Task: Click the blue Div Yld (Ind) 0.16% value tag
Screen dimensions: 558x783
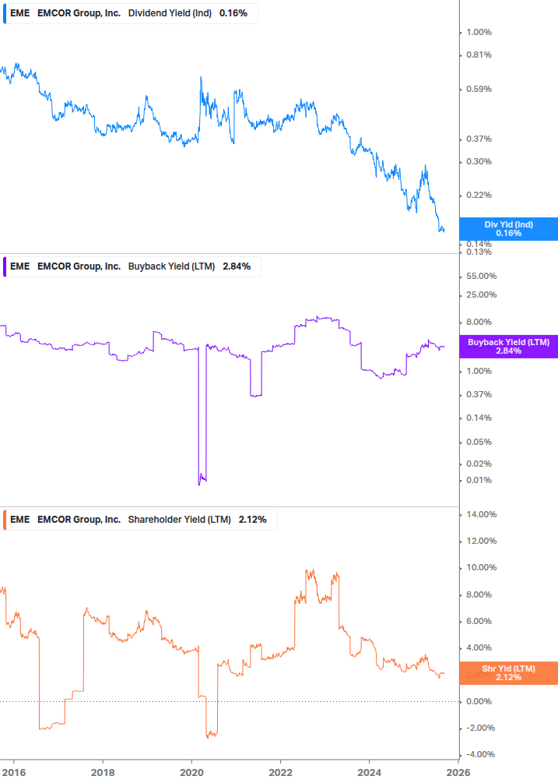Action: pyautogui.click(x=509, y=229)
